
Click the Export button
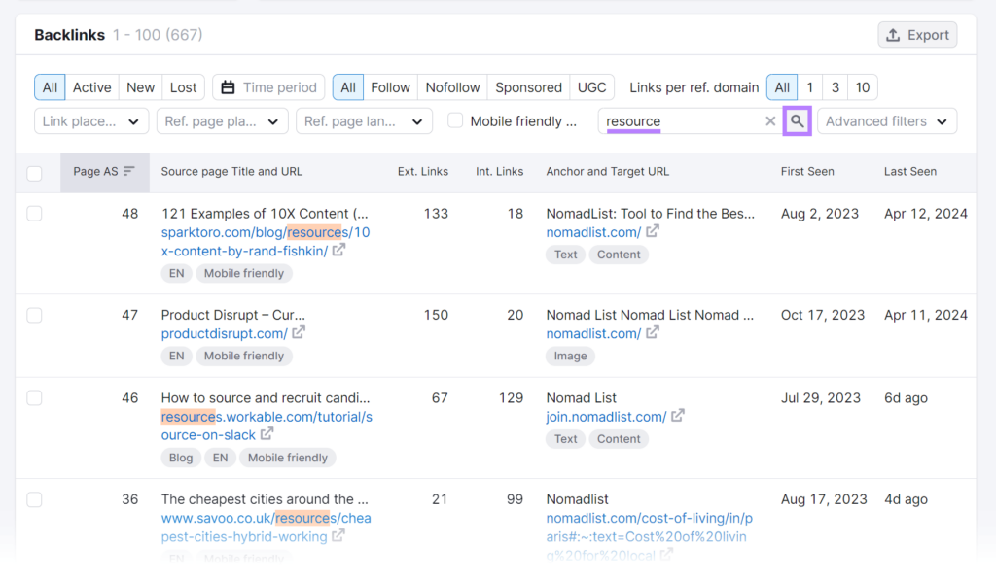pos(917,35)
